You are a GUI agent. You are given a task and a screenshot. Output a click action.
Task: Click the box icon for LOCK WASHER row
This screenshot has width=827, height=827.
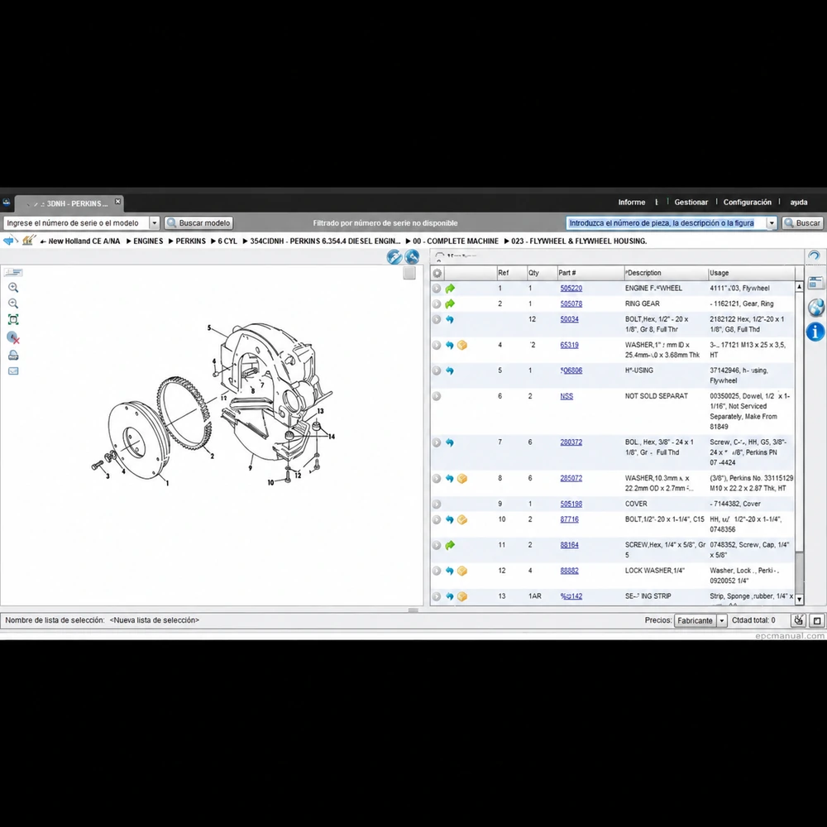point(462,571)
